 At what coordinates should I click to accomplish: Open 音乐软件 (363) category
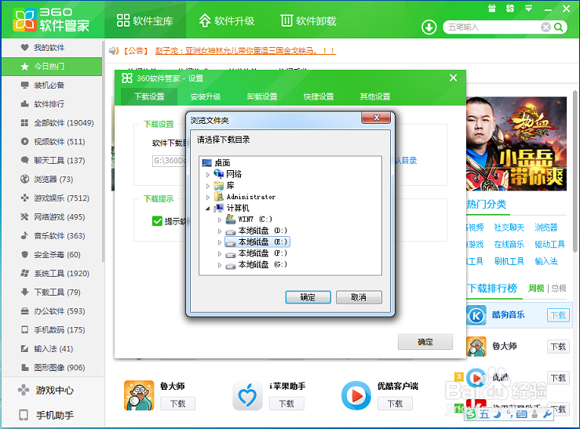[x=52, y=236]
